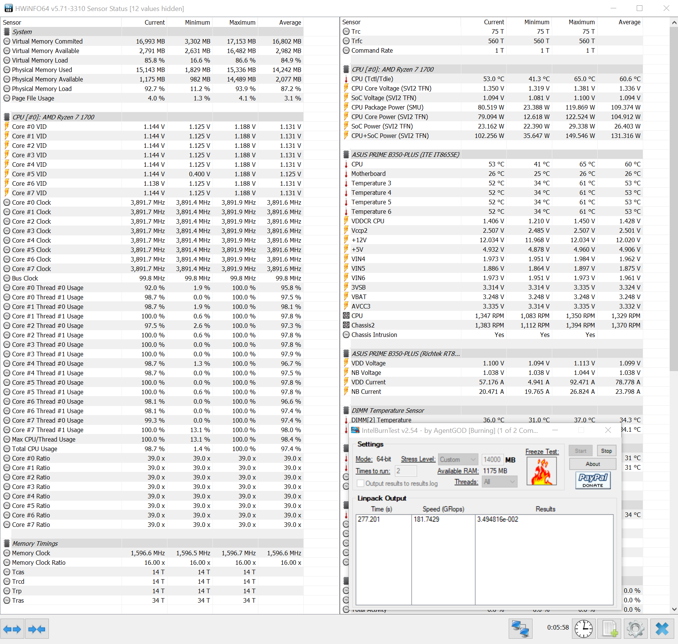Close the IntelBurnTest window
Image resolution: width=678 pixels, height=644 pixels.
[x=608, y=430]
